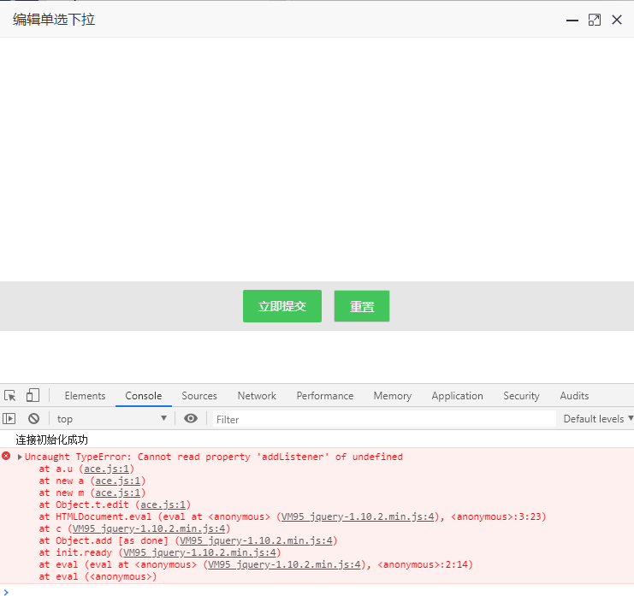Open jquery link on Object.add line
Image resolution: width=634 pixels, height=596 pixels.
[x=256, y=540]
